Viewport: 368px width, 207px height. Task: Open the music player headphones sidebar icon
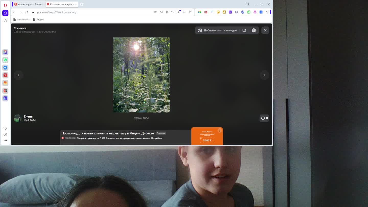point(5,98)
